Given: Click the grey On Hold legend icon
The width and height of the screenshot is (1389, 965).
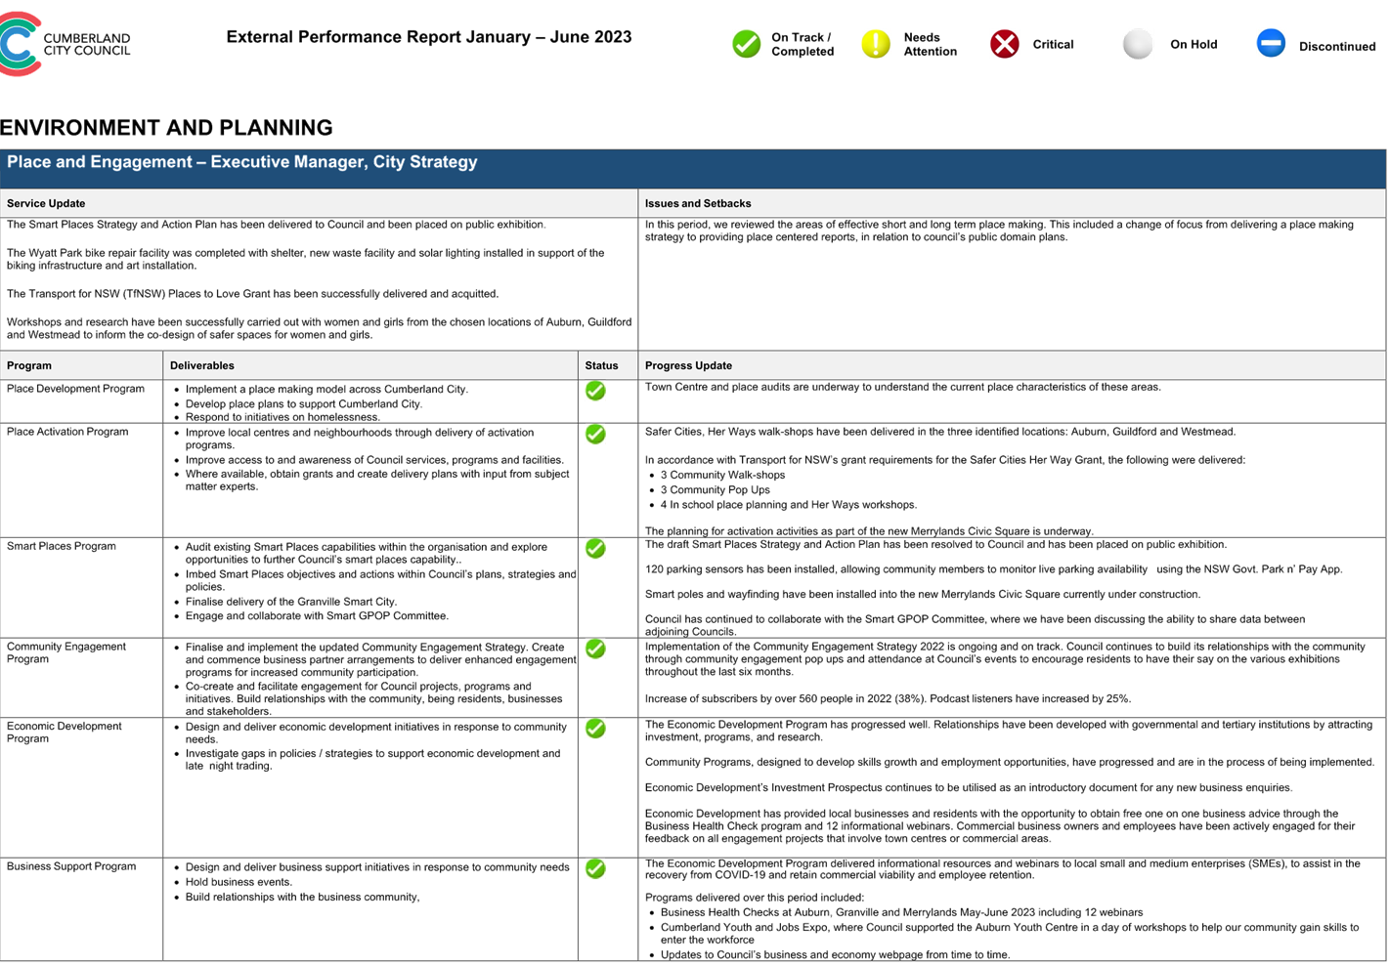Looking at the screenshot, I should [x=1137, y=44].
